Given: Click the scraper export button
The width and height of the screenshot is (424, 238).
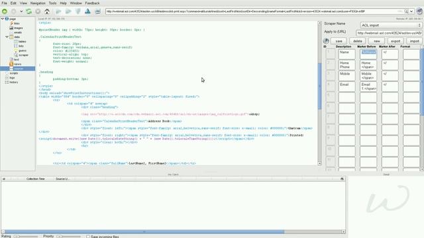Looking at the screenshot, I should [396, 41].
